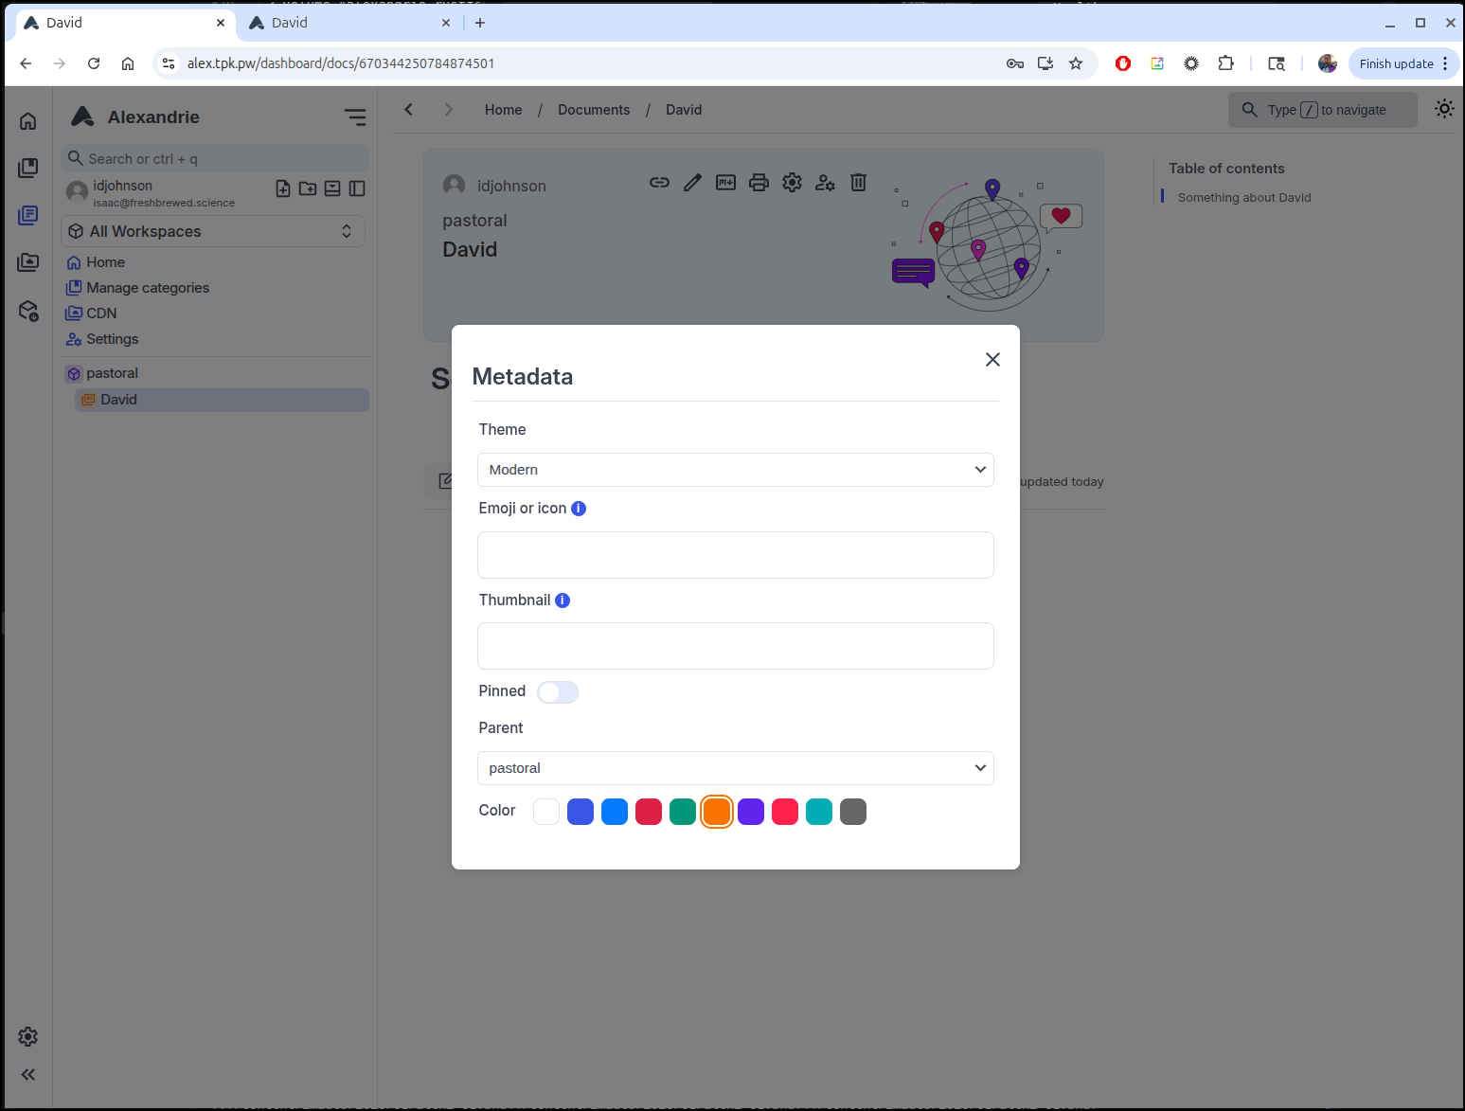Click the Emoji or icon info icon
Screen dimensions: 1465x1111
point(579,509)
